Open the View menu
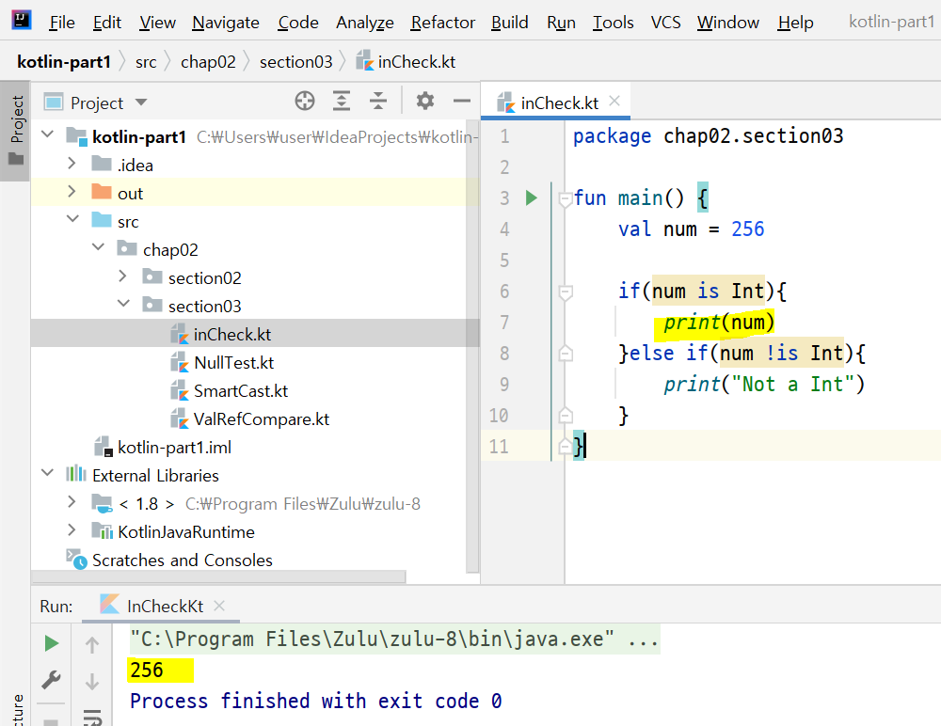The image size is (941, 726). (157, 23)
